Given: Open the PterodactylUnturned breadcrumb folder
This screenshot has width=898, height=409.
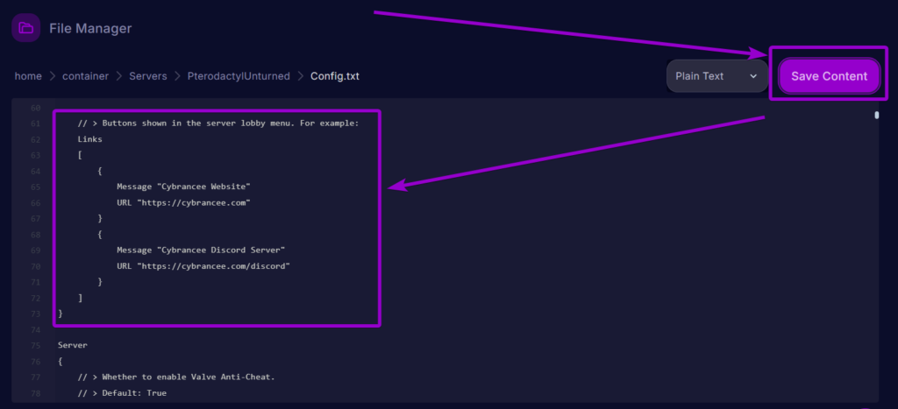Looking at the screenshot, I should click(x=239, y=76).
